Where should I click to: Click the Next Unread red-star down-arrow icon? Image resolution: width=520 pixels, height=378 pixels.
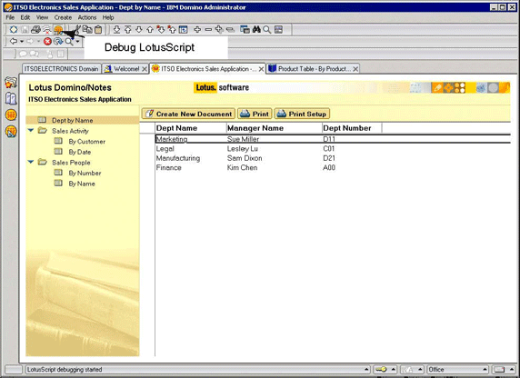tap(161, 29)
